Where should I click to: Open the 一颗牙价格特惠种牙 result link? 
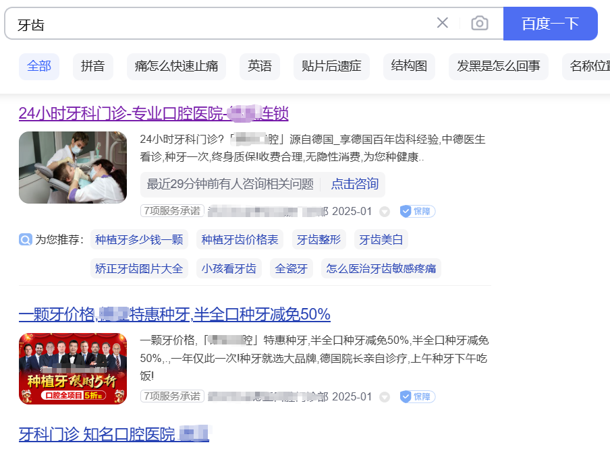point(173,314)
